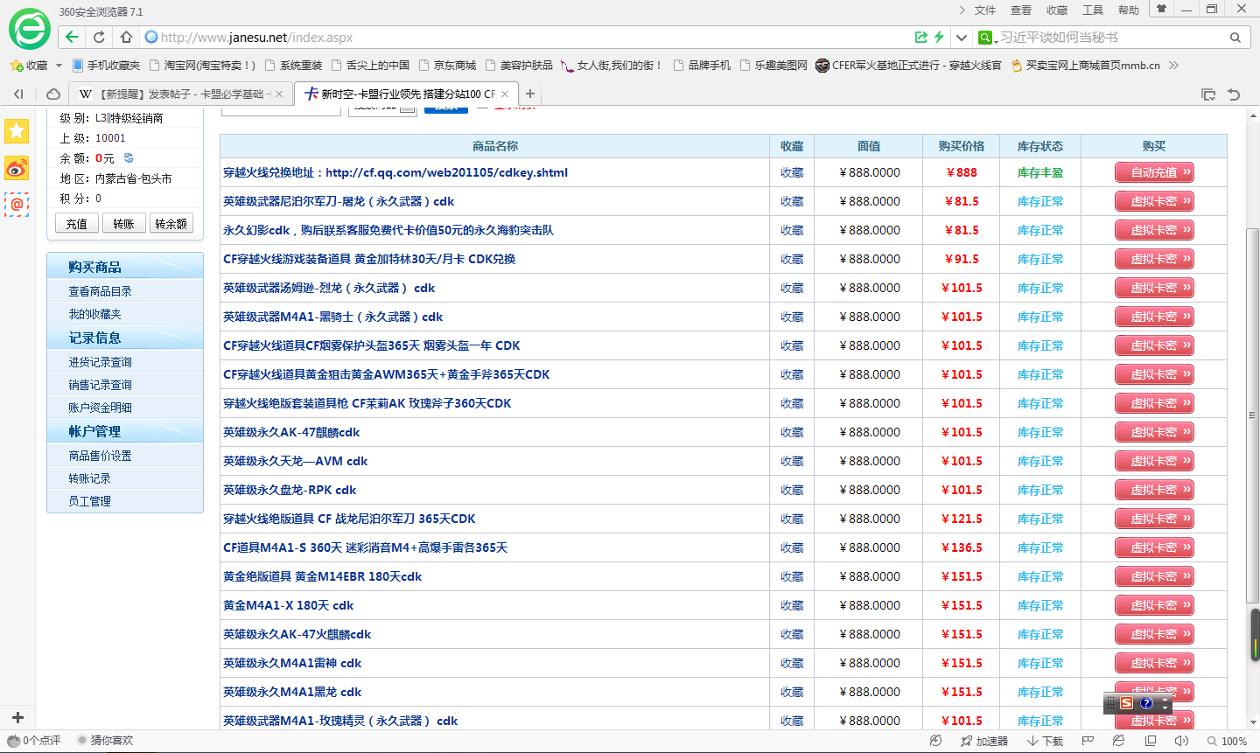Click the search magnifier icon
Screen dimensions: 1260x753
click(1235, 38)
